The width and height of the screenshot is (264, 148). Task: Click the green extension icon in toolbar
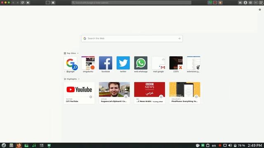(x=210, y=2)
